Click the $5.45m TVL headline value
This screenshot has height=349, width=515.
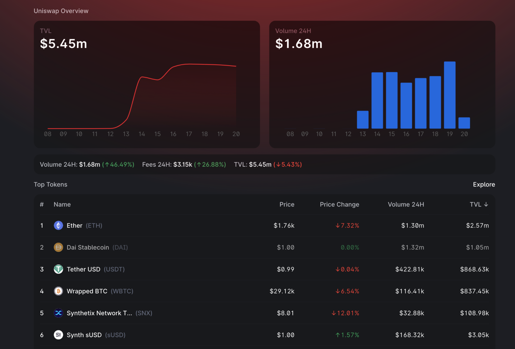tap(63, 43)
